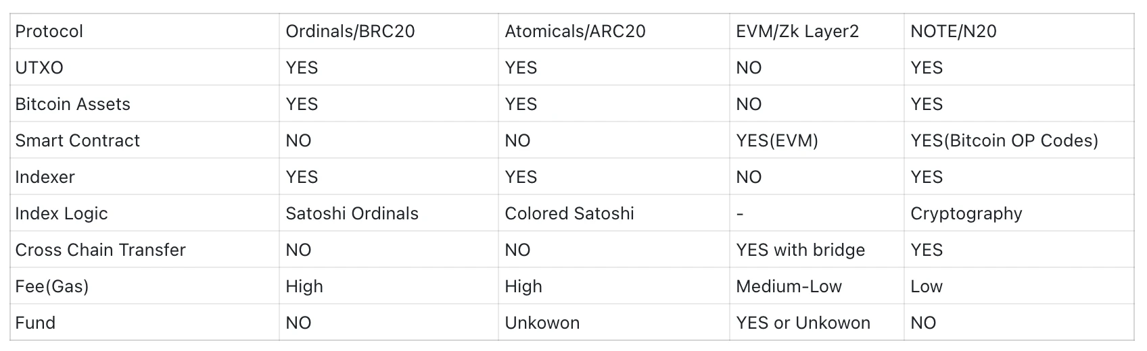Click the NOTE/N20 column header
This screenshot has width=1147, height=351.
point(954,31)
